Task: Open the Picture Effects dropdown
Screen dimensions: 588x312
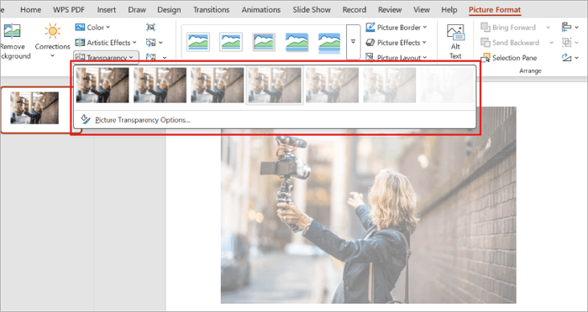Action: (x=396, y=43)
